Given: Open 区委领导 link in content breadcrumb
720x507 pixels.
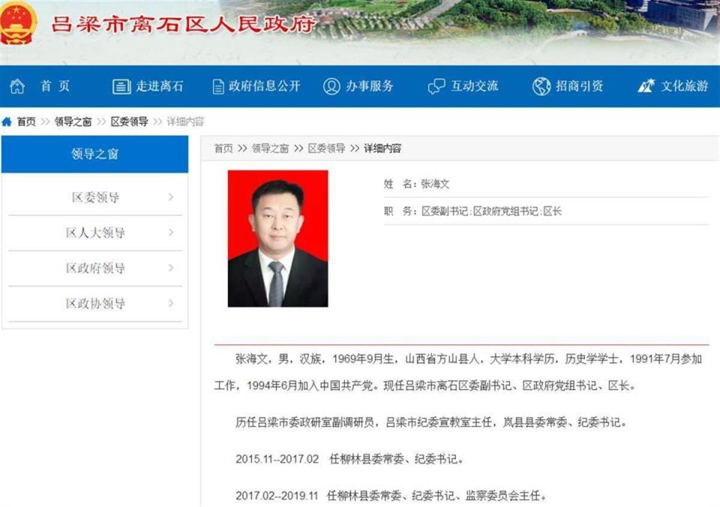Looking at the screenshot, I should pyautogui.click(x=326, y=149).
